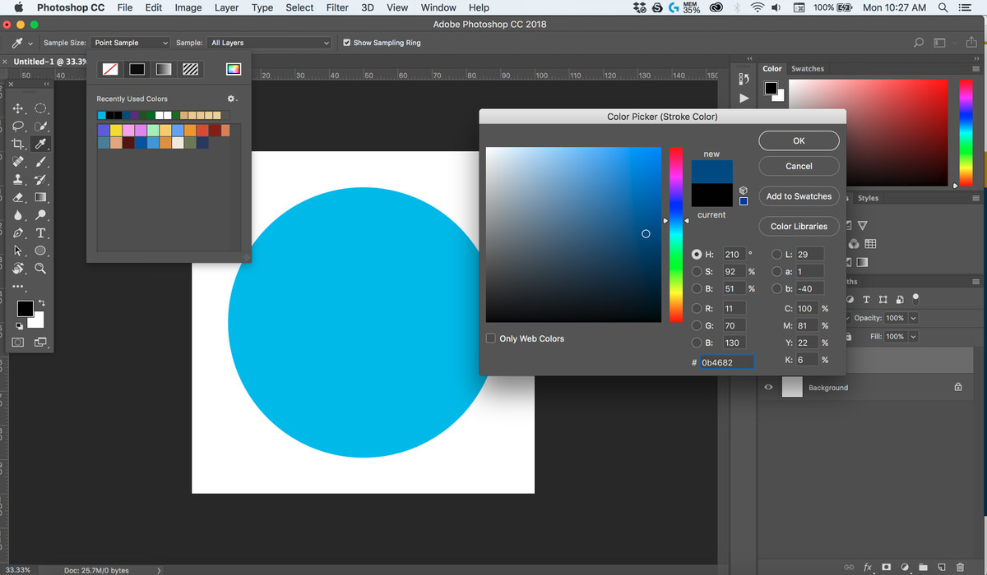Image resolution: width=987 pixels, height=575 pixels.
Task: Select the Move tool
Action: (x=18, y=108)
